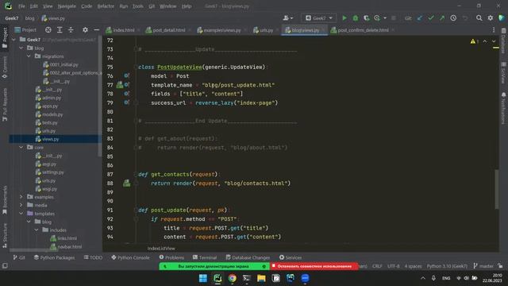Collapse the core folder
This screenshot has width=508, height=286.
pos(21,147)
